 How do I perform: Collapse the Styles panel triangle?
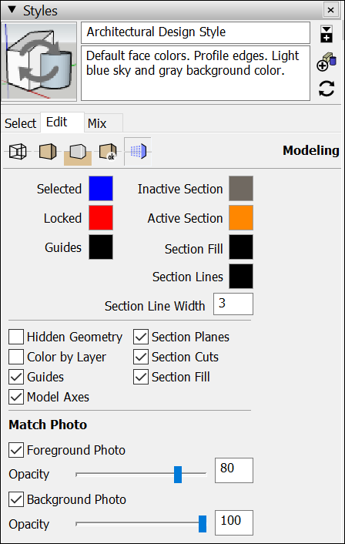tap(12, 10)
